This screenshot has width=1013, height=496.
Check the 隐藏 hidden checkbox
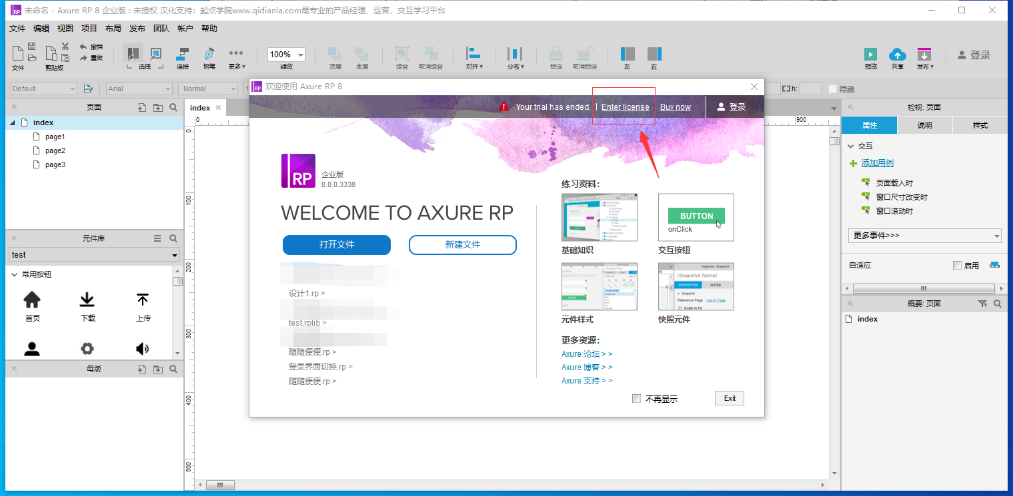[832, 89]
